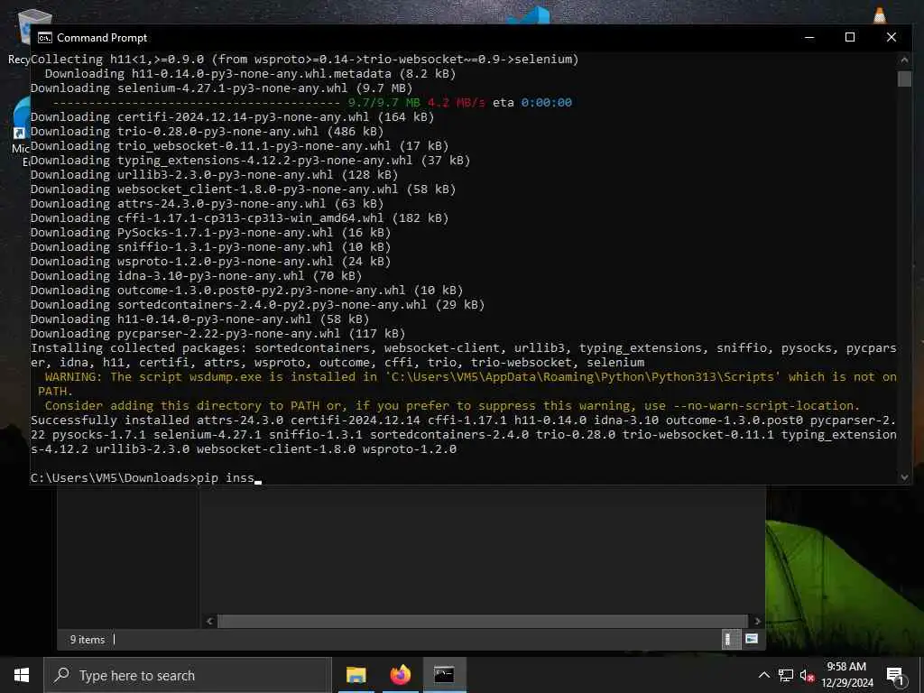Click the 'pip inss' command line
Screen dimensions: 924x693
[145, 478]
